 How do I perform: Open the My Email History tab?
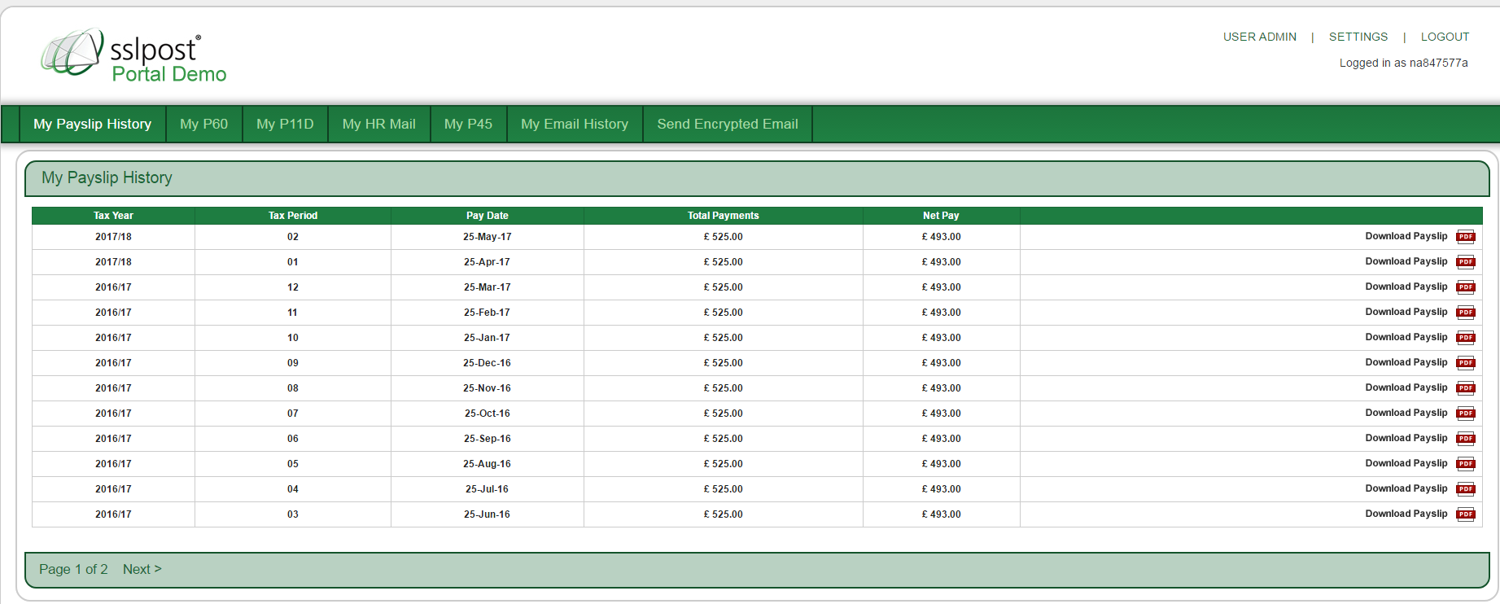(x=575, y=124)
